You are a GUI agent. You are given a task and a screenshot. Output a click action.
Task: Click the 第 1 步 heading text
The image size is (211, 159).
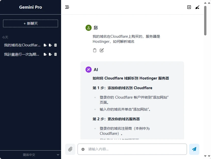pos(122,88)
